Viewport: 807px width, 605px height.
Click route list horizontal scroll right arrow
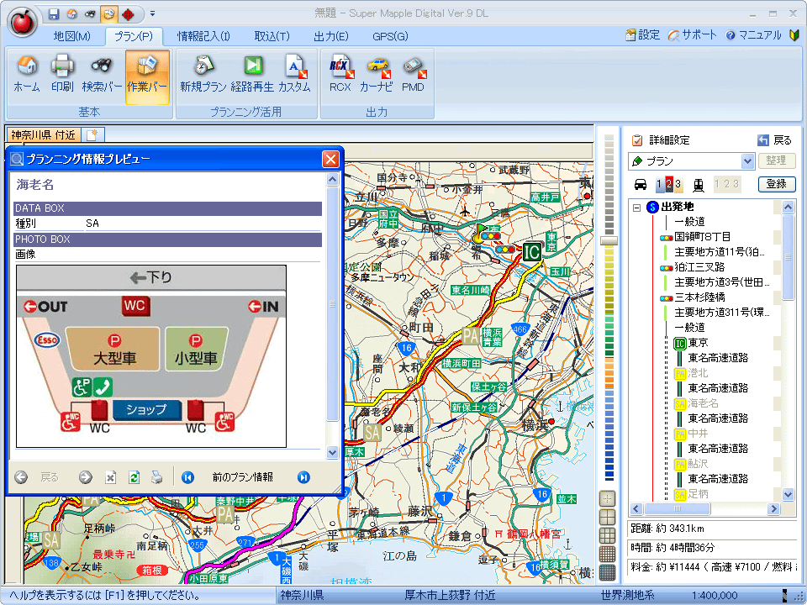773,509
